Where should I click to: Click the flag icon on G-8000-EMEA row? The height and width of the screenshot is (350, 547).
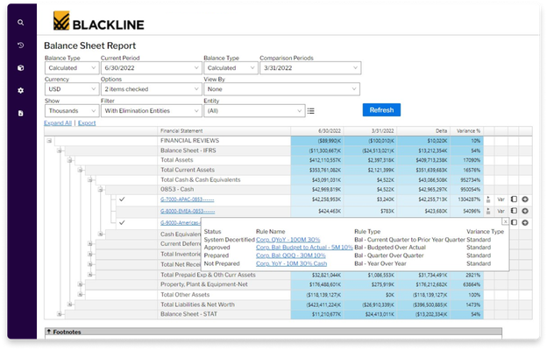[488, 211]
